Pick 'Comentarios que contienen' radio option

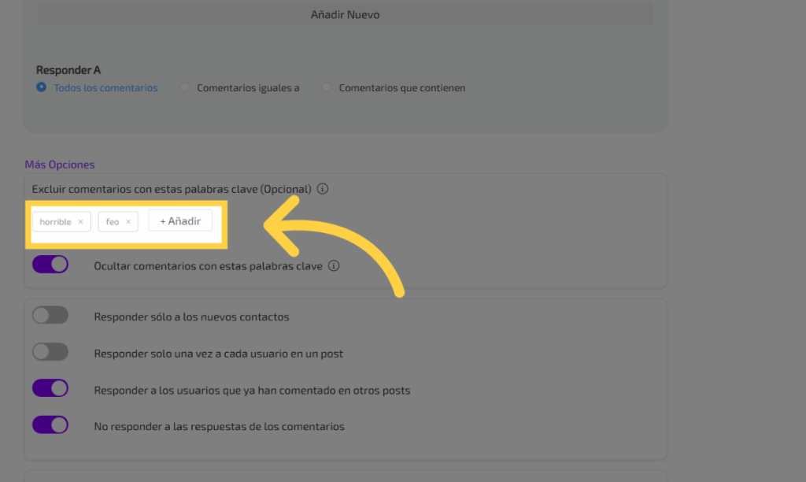tap(327, 88)
